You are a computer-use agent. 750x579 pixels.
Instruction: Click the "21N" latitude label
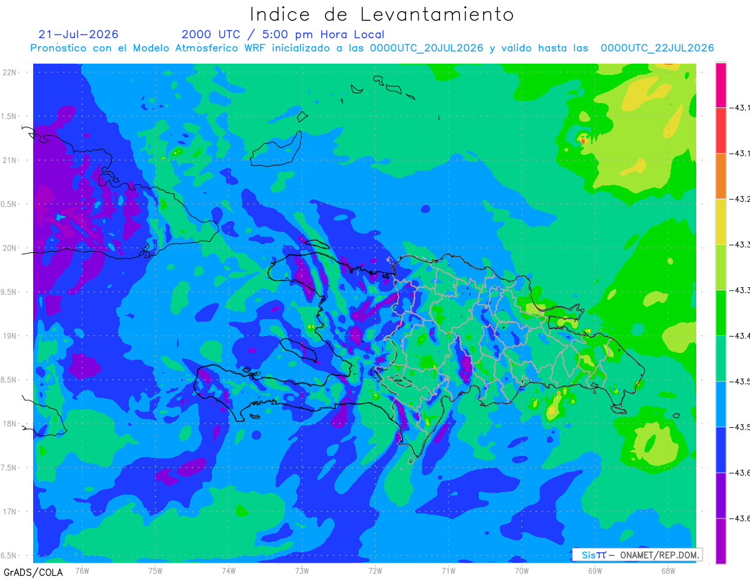(9, 160)
